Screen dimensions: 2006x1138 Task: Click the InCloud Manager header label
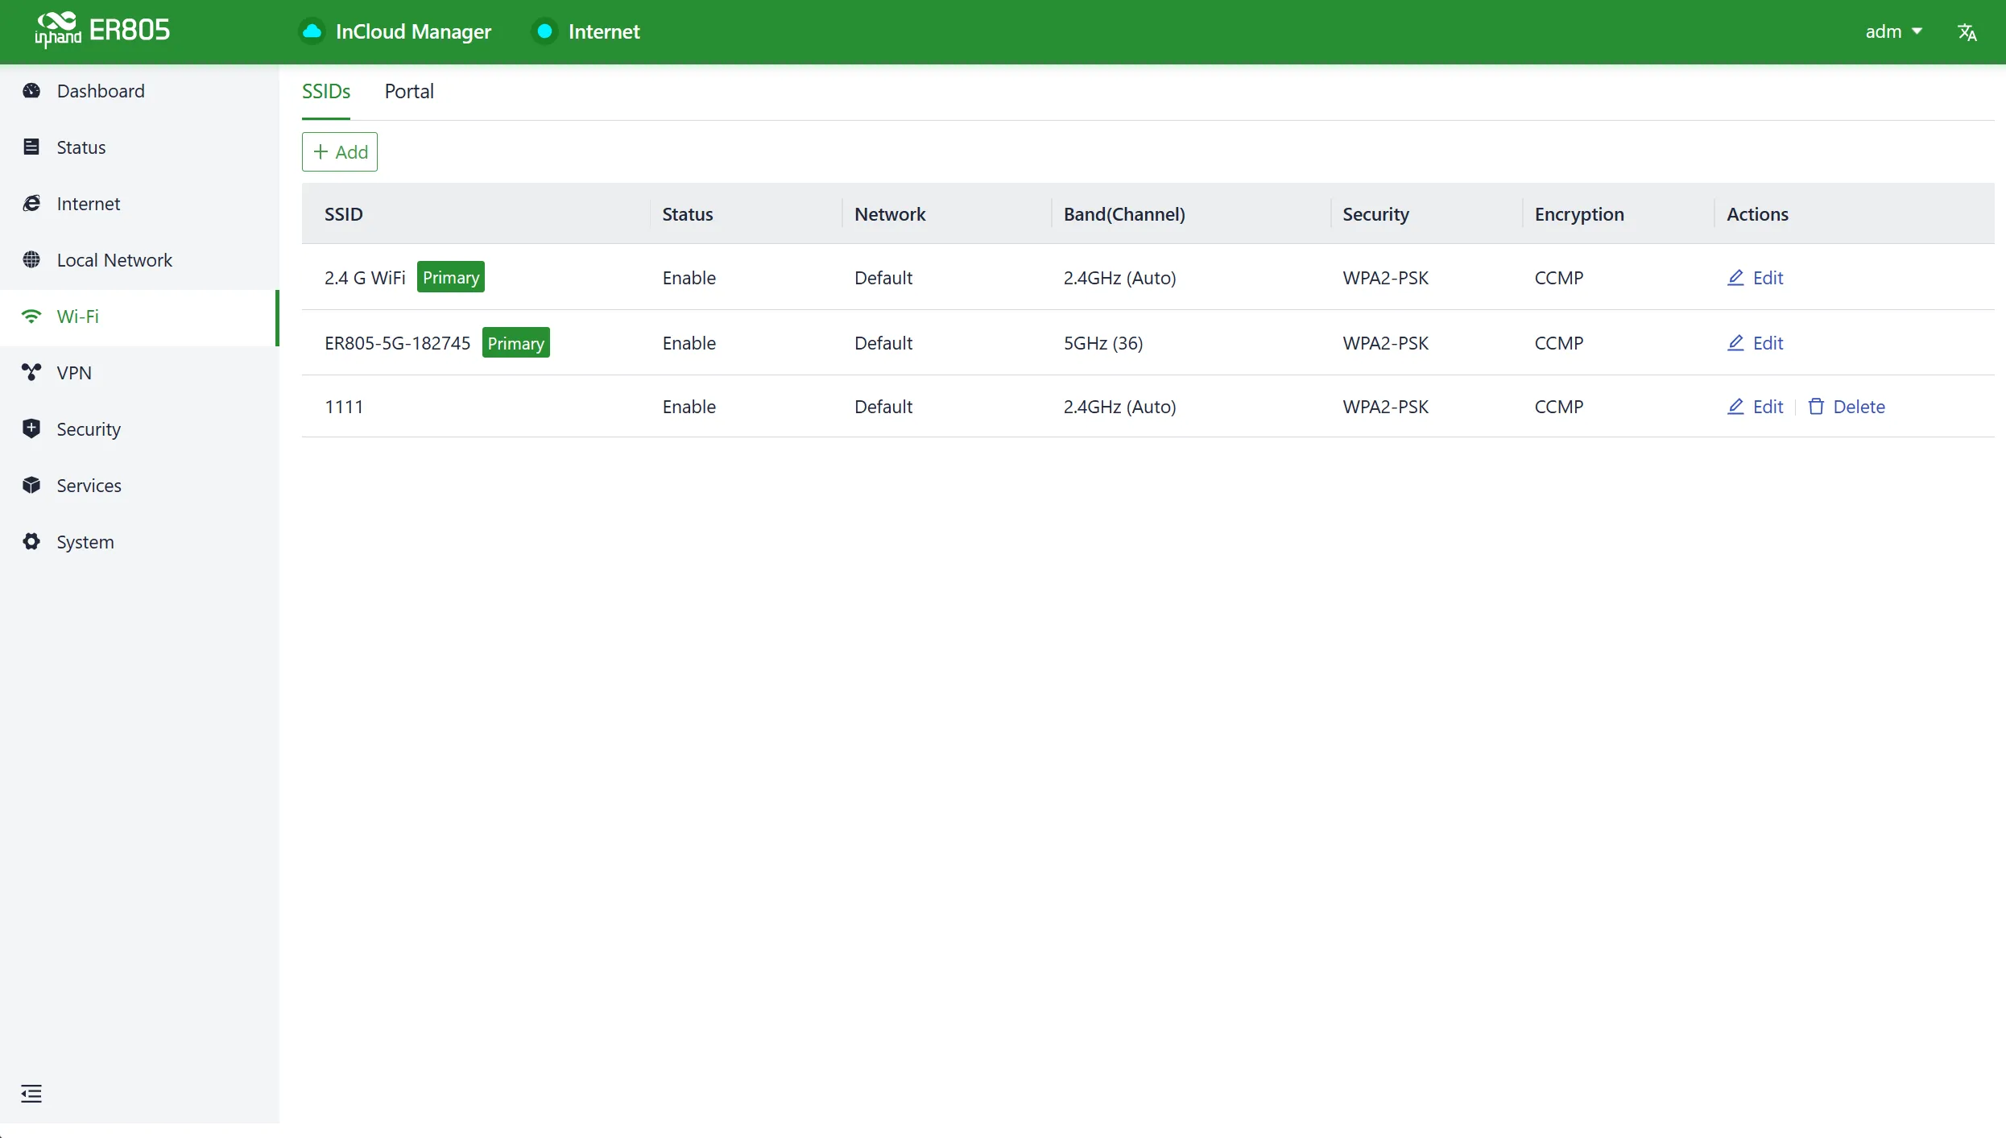413,31
